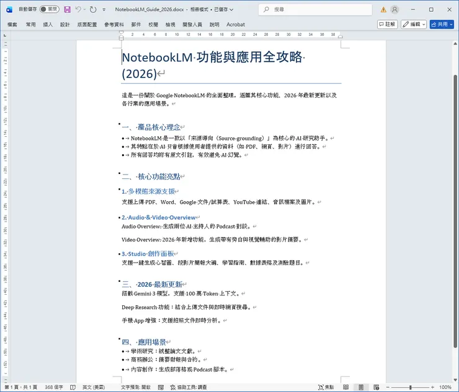Image resolution: width=459 pixels, height=392 pixels.
Task: Click the right indent marker on ruler
Action: tap(340, 37)
